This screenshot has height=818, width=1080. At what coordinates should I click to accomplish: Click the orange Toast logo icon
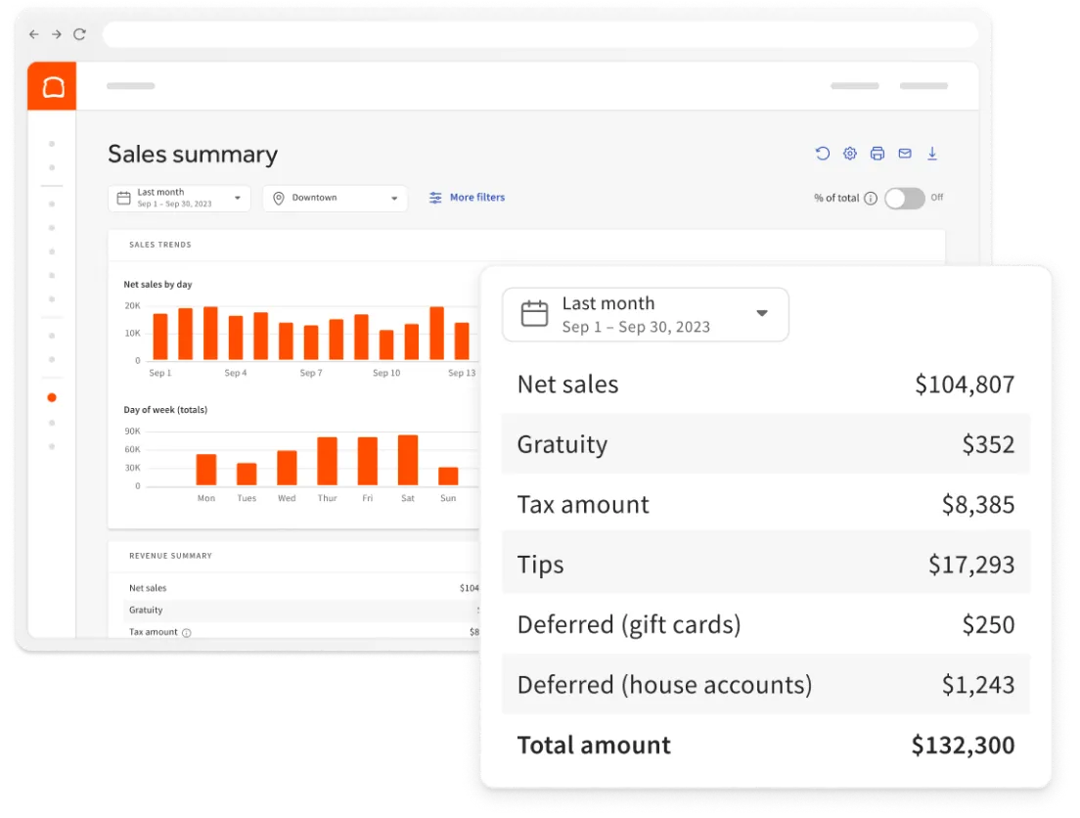(52, 86)
